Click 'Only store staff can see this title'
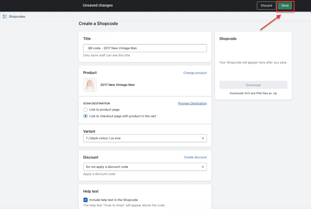The width and height of the screenshot is (311, 209). tap(106, 55)
